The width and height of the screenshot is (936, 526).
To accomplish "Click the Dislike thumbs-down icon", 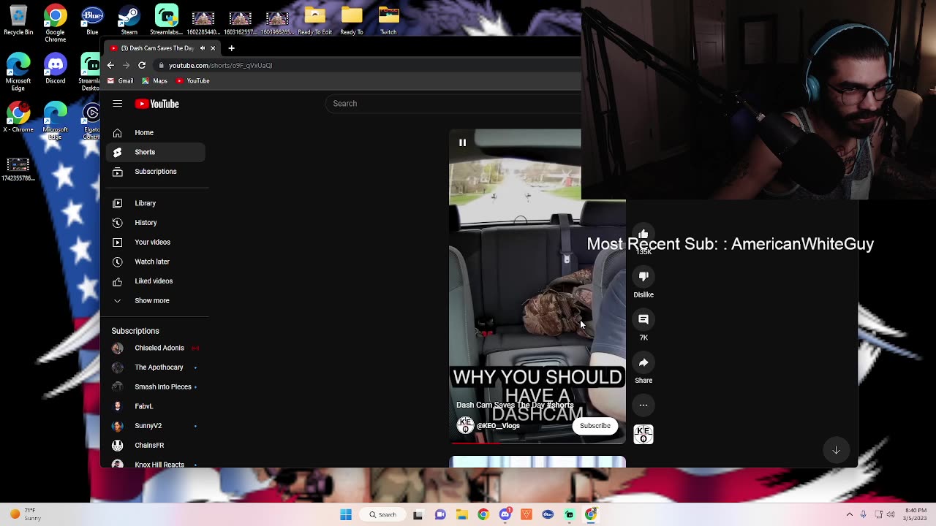I will [x=643, y=276].
